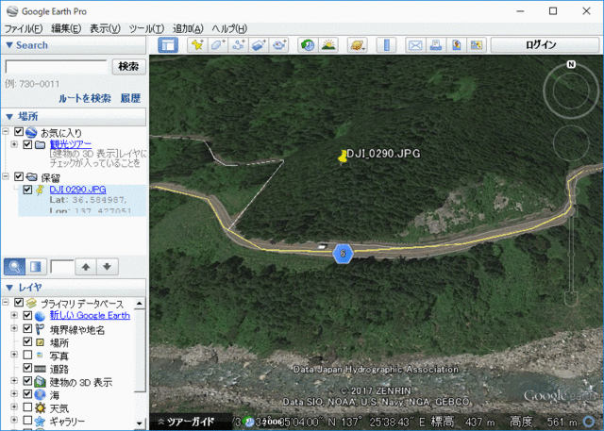The width and height of the screenshot is (604, 431).
Task: Click the Email envelope icon
Action: coord(415,45)
